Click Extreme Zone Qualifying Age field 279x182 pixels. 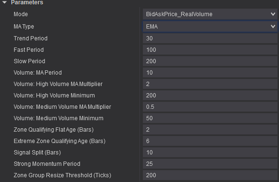tap(210, 141)
